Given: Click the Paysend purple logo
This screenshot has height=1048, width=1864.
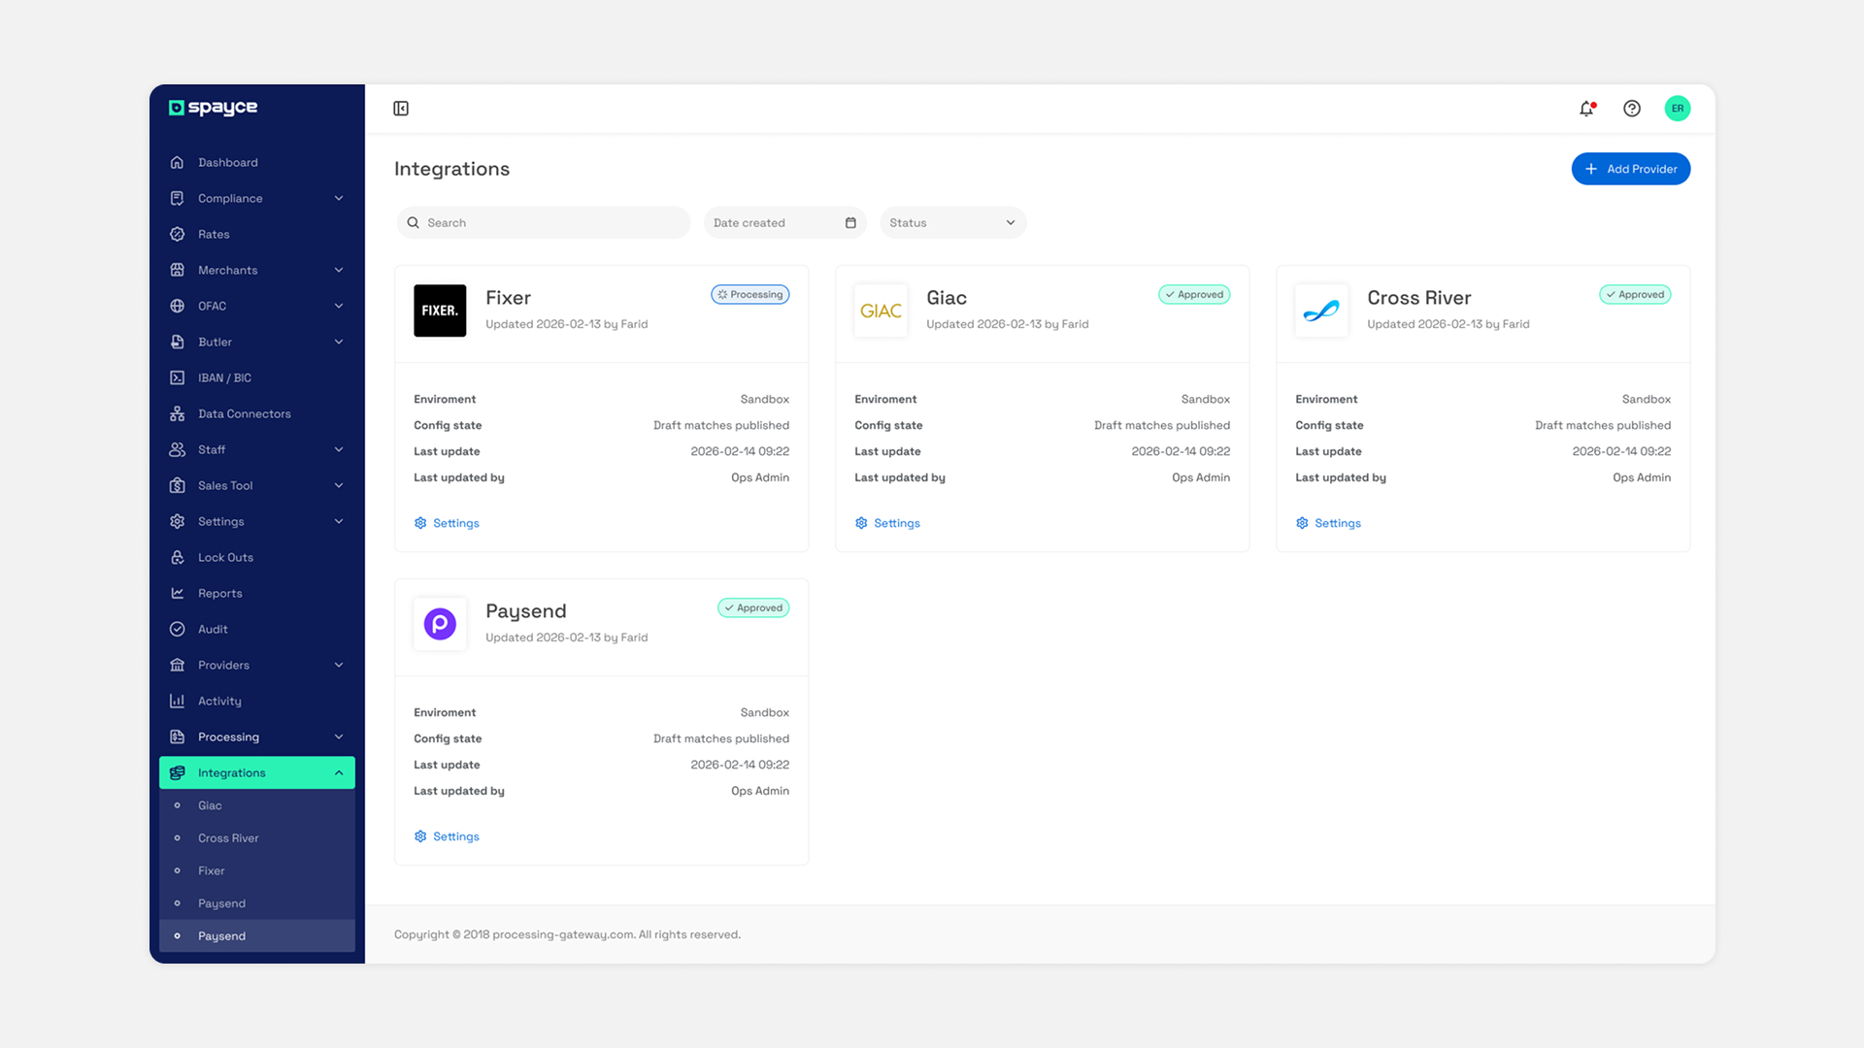Looking at the screenshot, I should click(x=440, y=624).
